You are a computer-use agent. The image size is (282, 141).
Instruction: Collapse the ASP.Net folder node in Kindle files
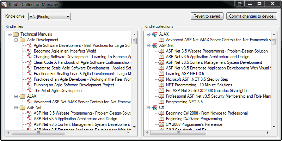click(x=16, y=108)
